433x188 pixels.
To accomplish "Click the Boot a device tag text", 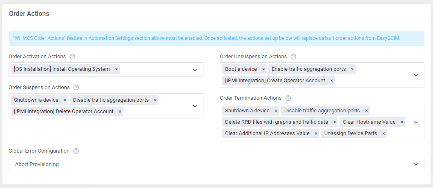I will [x=241, y=69].
